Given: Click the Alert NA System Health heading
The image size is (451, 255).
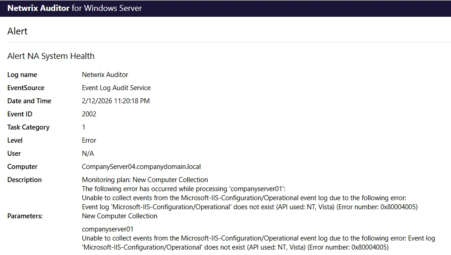Looking at the screenshot, I should (x=51, y=56).
